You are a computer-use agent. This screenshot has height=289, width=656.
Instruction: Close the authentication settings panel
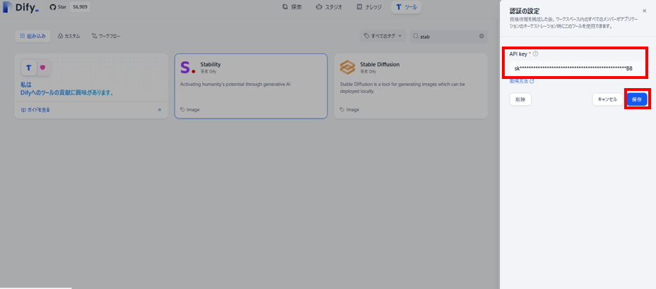coord(644,11)
